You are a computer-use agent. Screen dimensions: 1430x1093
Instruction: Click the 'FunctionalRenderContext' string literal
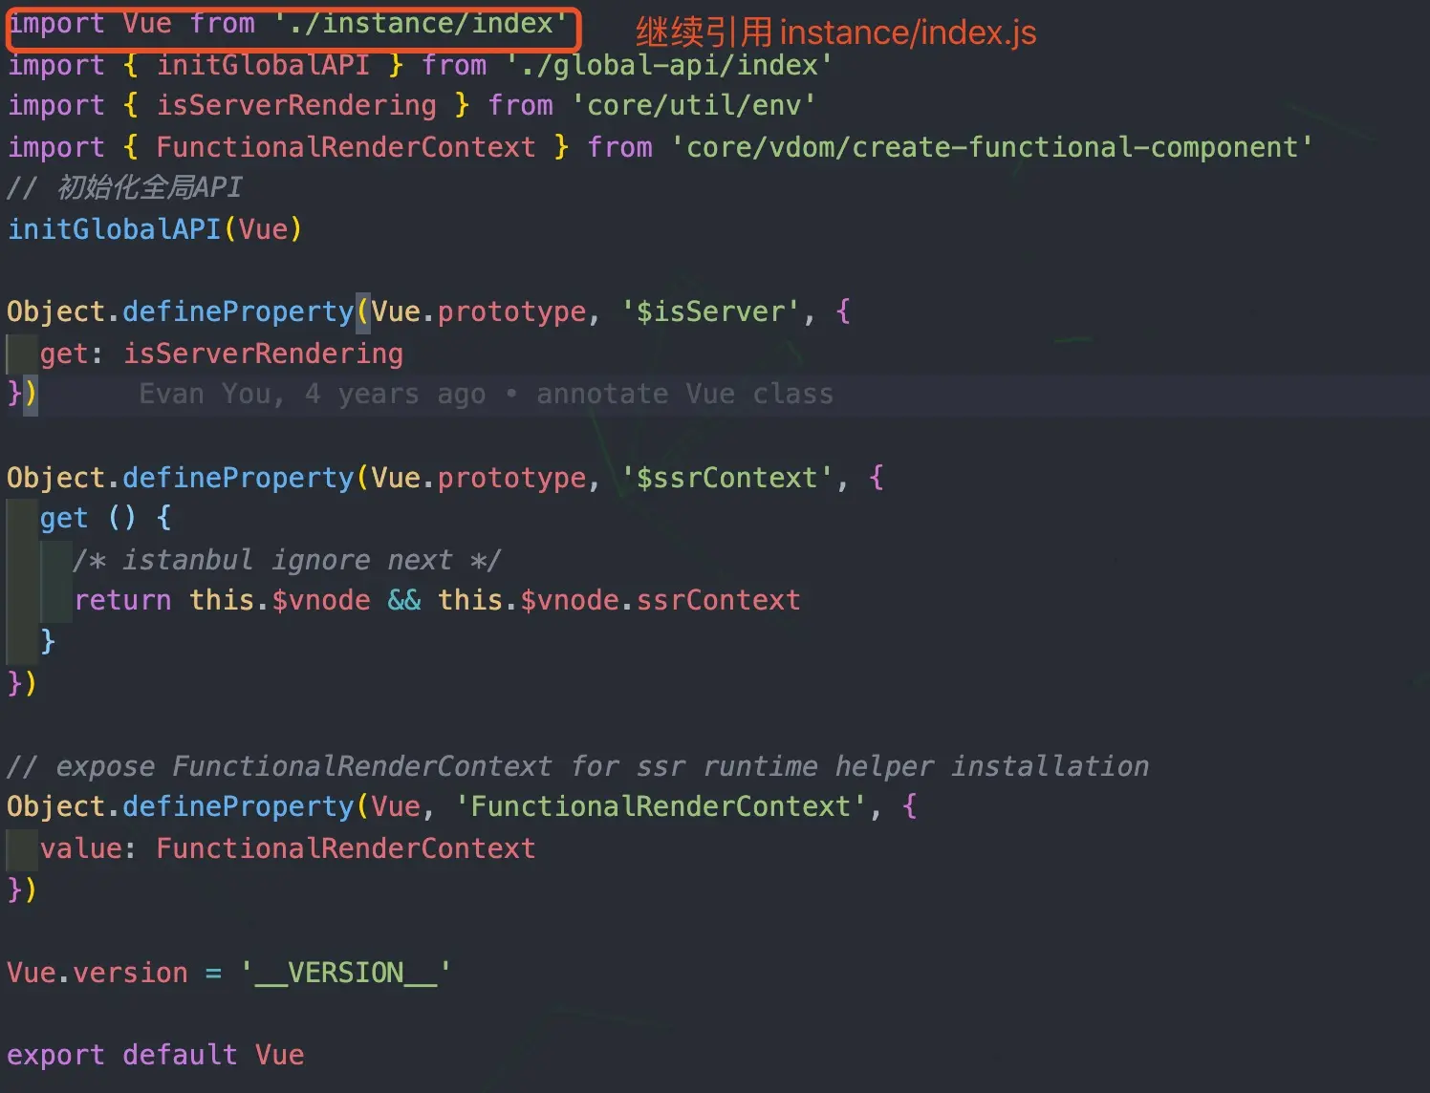click(x=661, y=806)
